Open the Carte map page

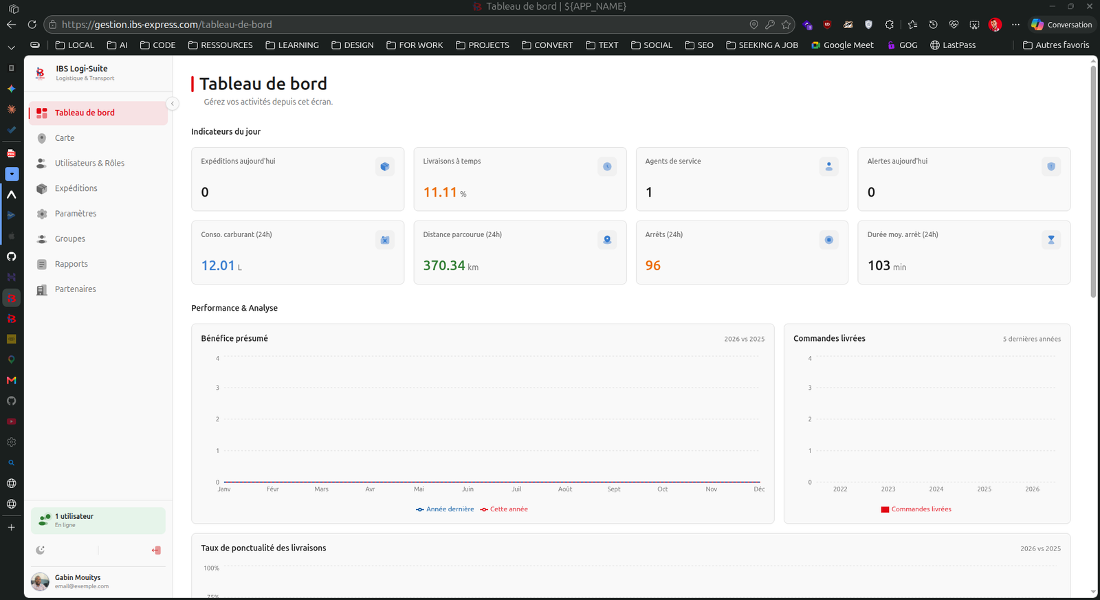98,138
